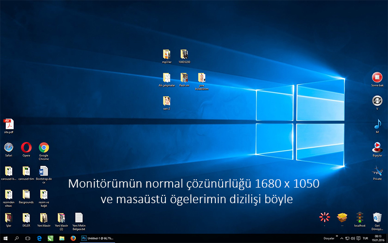
Task: Open the Opera browser shortcut
Action: 26,150
